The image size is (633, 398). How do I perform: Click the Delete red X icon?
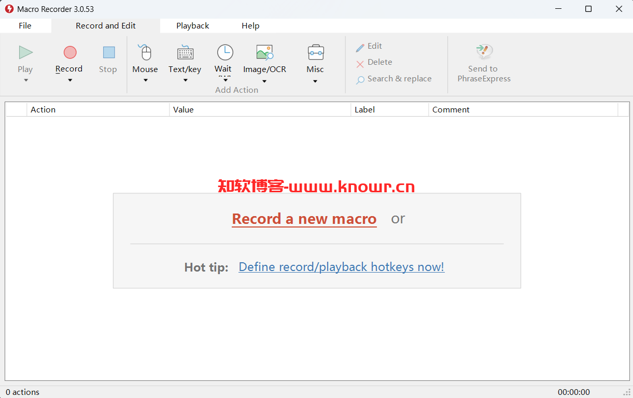pyautogui.click(x=360, y=64)
